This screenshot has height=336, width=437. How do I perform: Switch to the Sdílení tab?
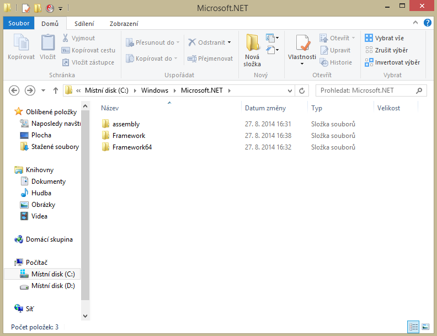pyautogui.click(x=84, y=24)
